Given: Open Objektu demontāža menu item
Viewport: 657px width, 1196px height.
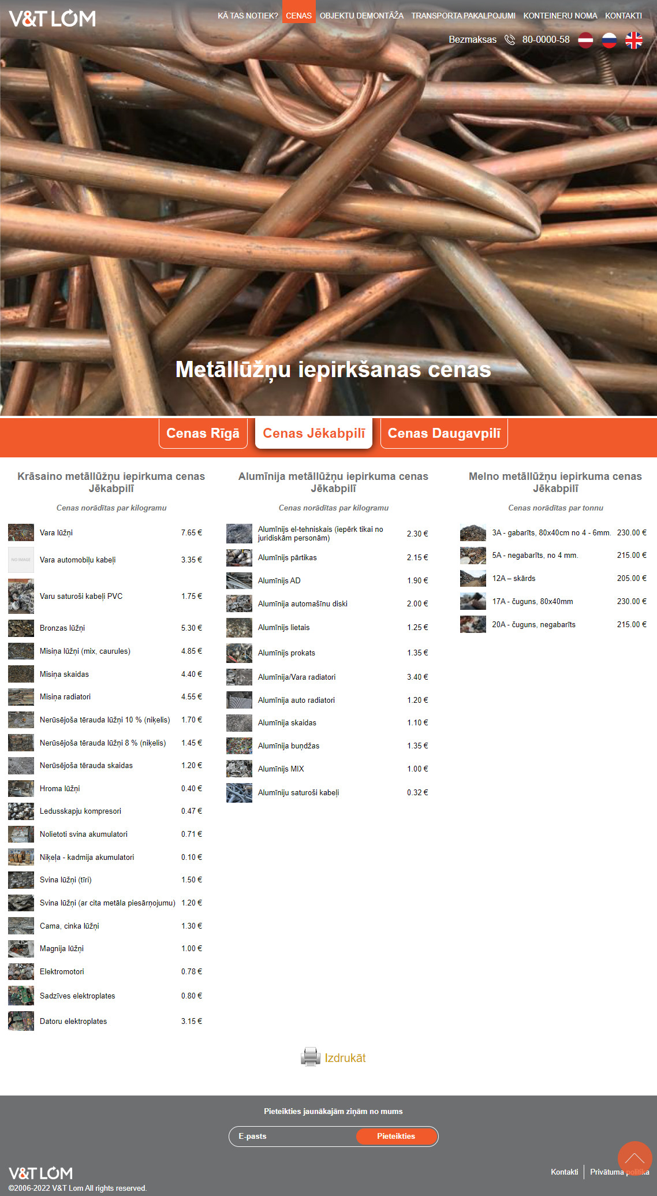Looking at the screenshot, I should coord(361,16).
